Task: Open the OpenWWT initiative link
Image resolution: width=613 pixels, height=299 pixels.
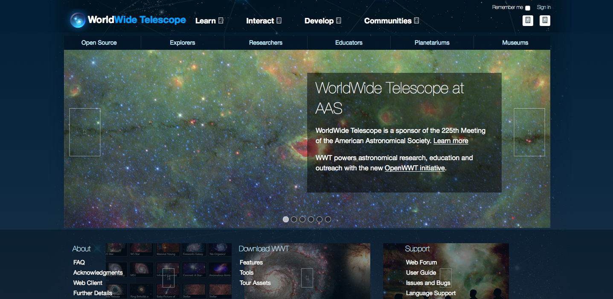Action: point(414,168)
